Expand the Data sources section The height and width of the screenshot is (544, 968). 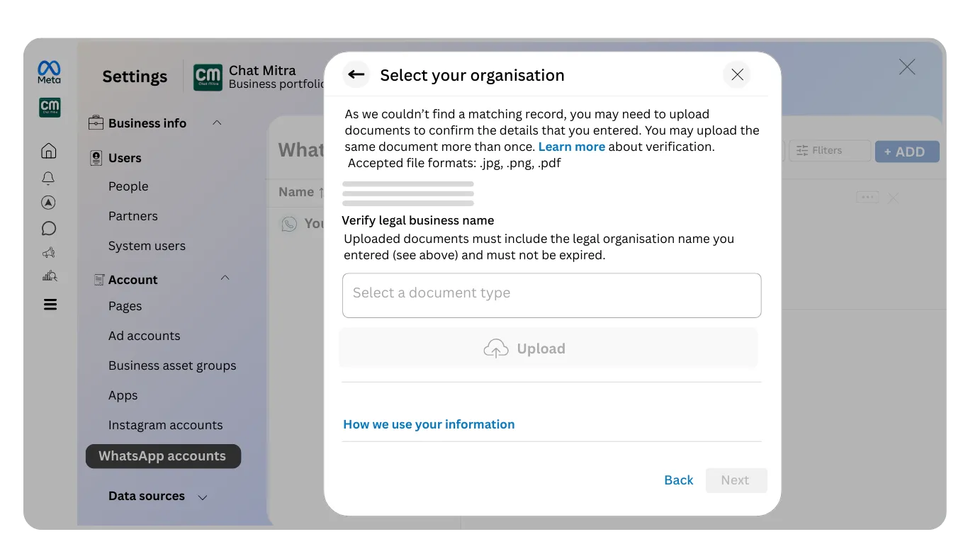click(x=202, y=497)
